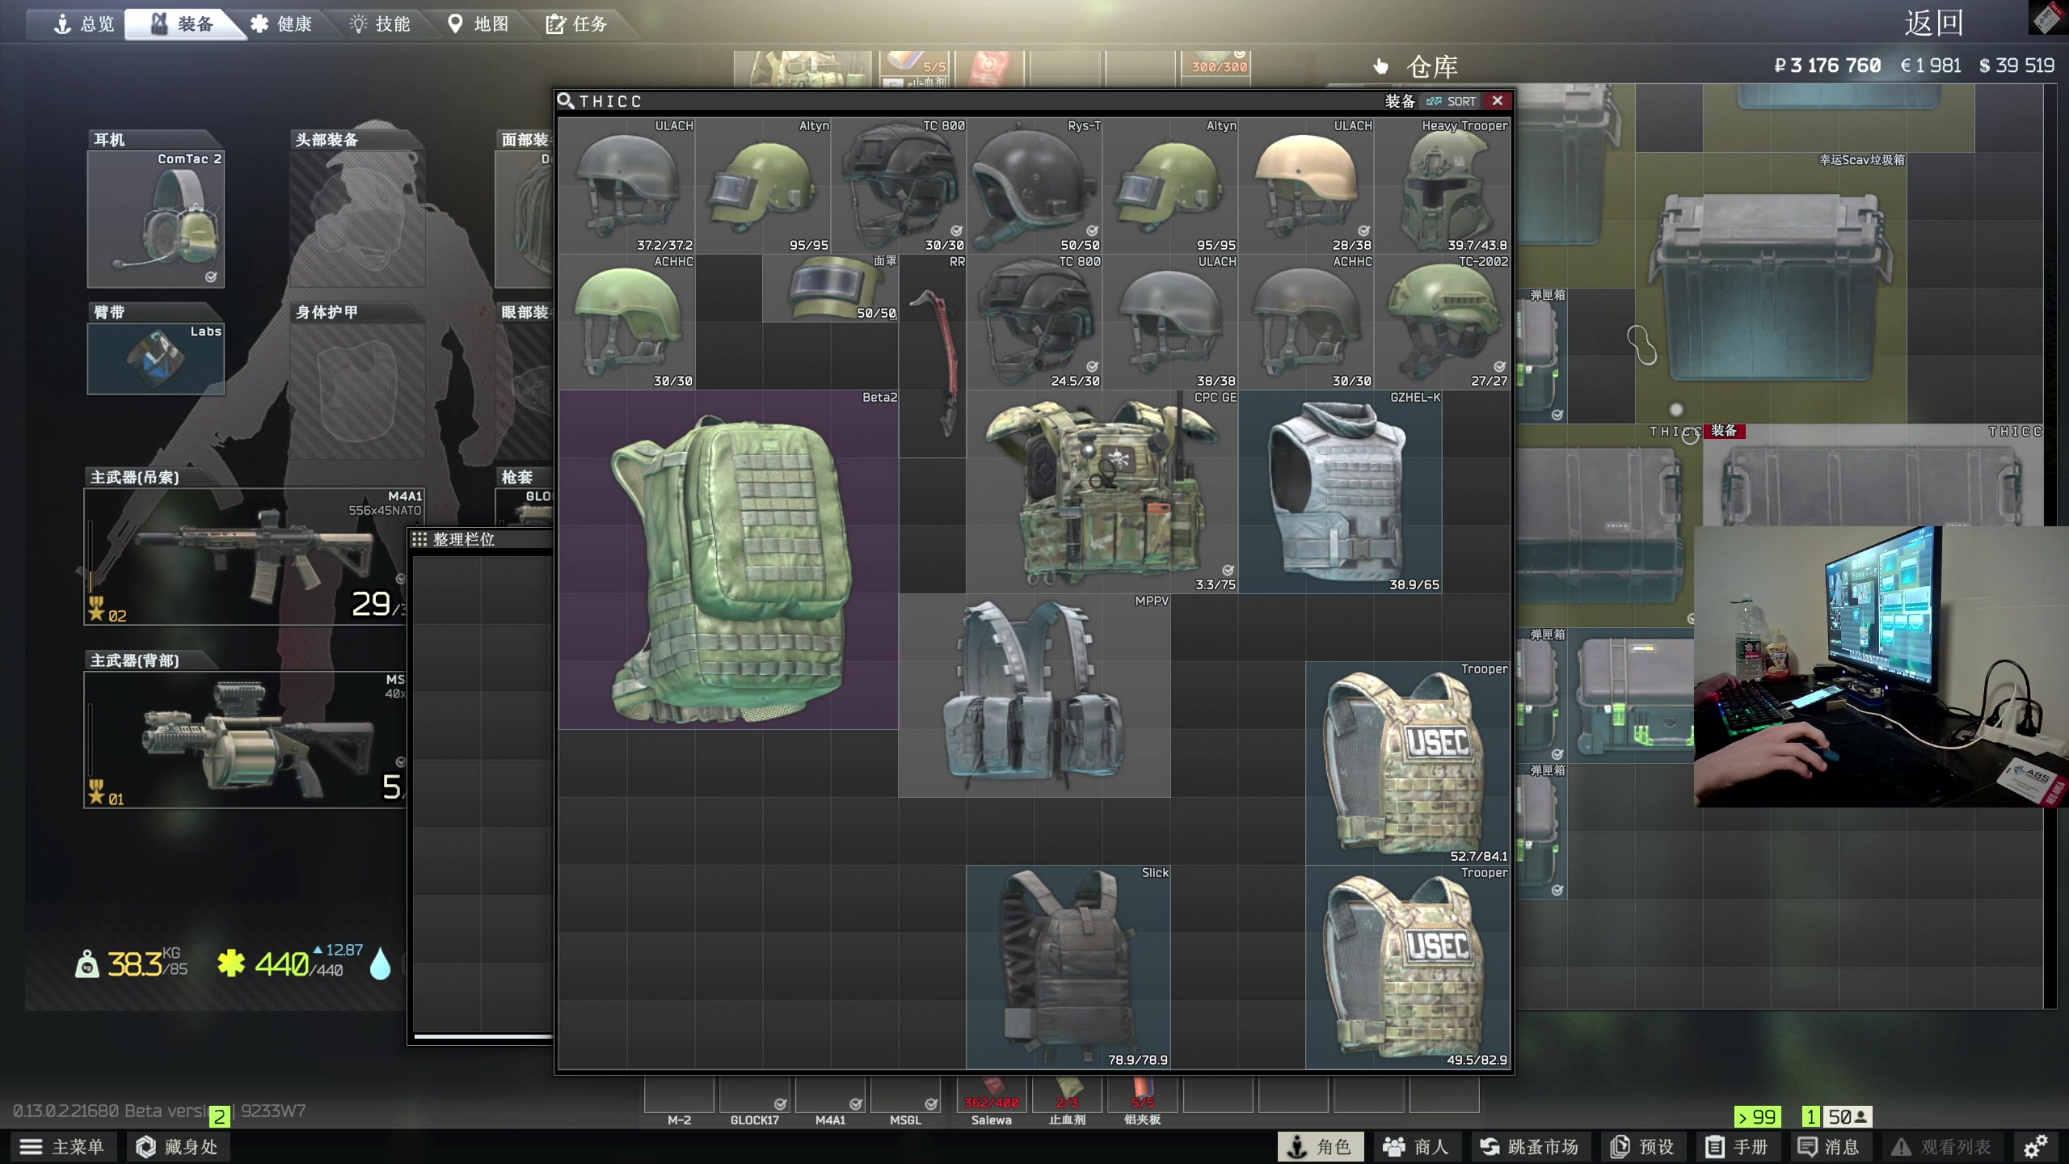Click the CPC GE plate carrier
2069x1164 pixels.
click(1102, 491)
